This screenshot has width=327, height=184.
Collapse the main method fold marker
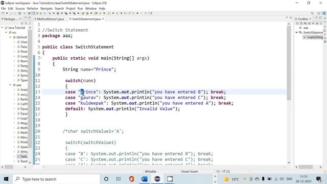click(41, 58)
